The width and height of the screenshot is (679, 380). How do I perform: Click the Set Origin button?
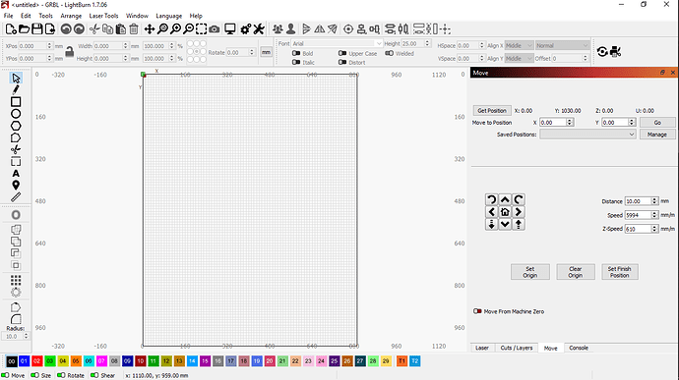530,272
